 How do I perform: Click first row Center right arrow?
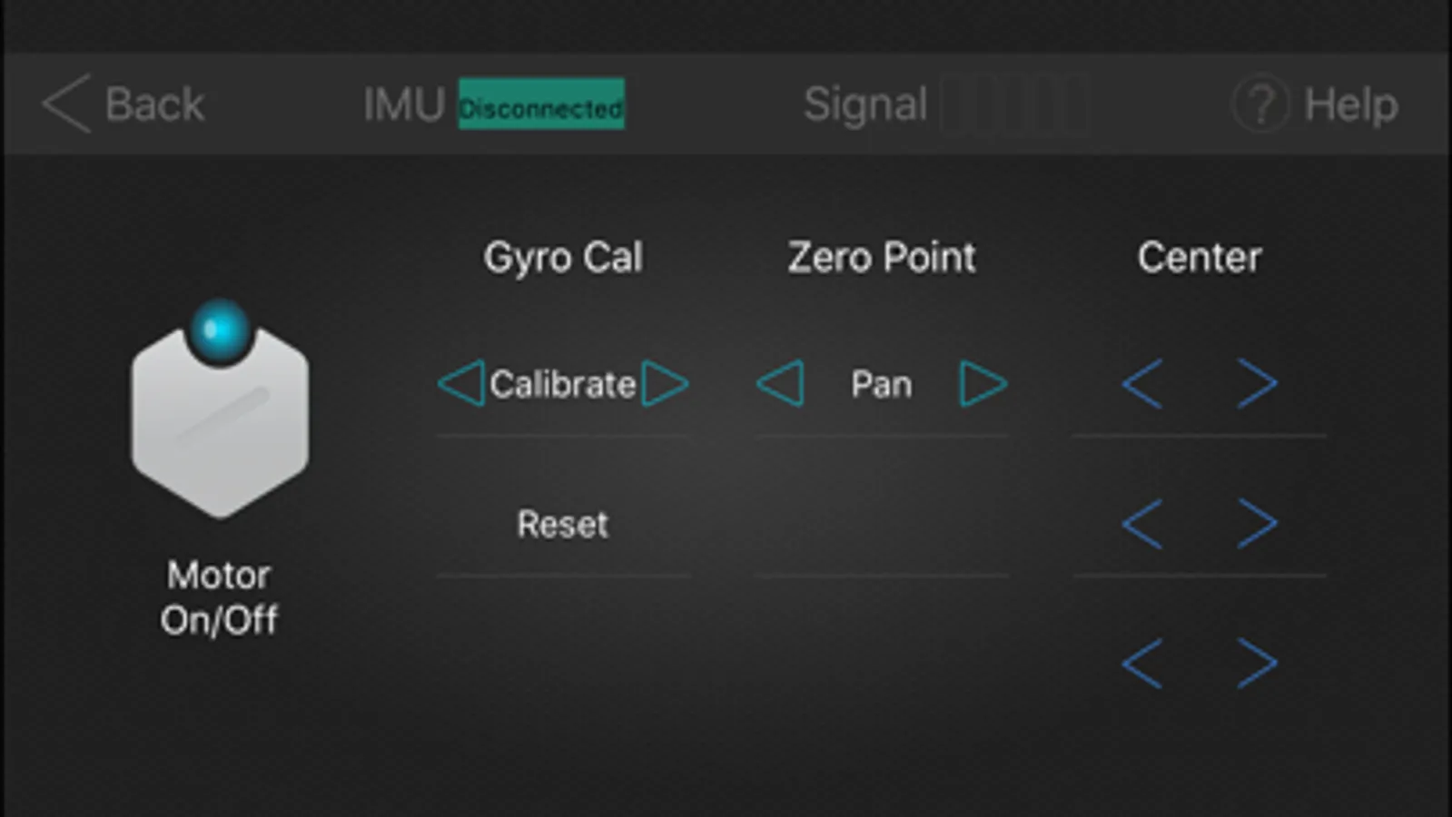click(1258, 383)
